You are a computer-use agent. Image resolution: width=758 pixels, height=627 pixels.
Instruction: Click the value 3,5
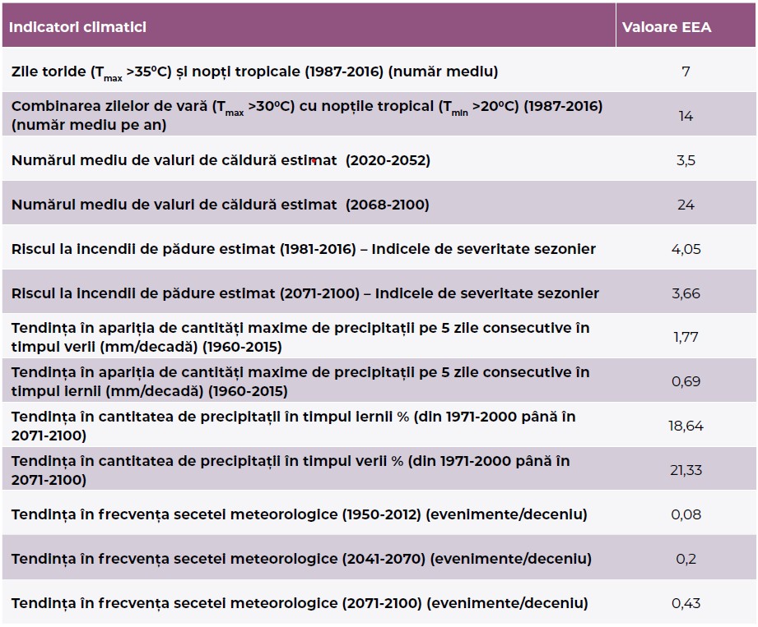(x=686, y=160)
